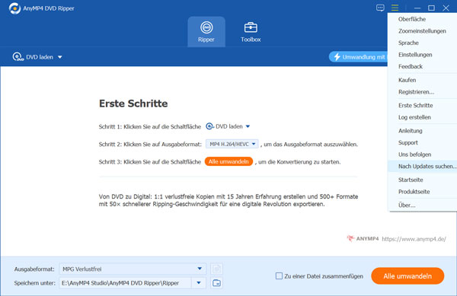Open output folder icon next to save path

pos(216,283)
